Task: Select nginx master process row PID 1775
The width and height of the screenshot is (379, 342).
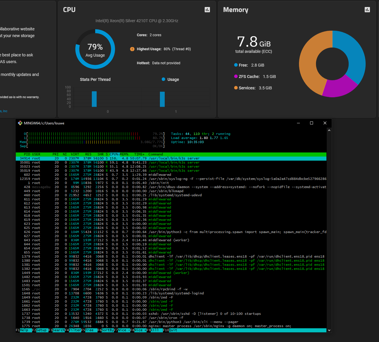Action: pyautogui.click(x=171, y=326)
